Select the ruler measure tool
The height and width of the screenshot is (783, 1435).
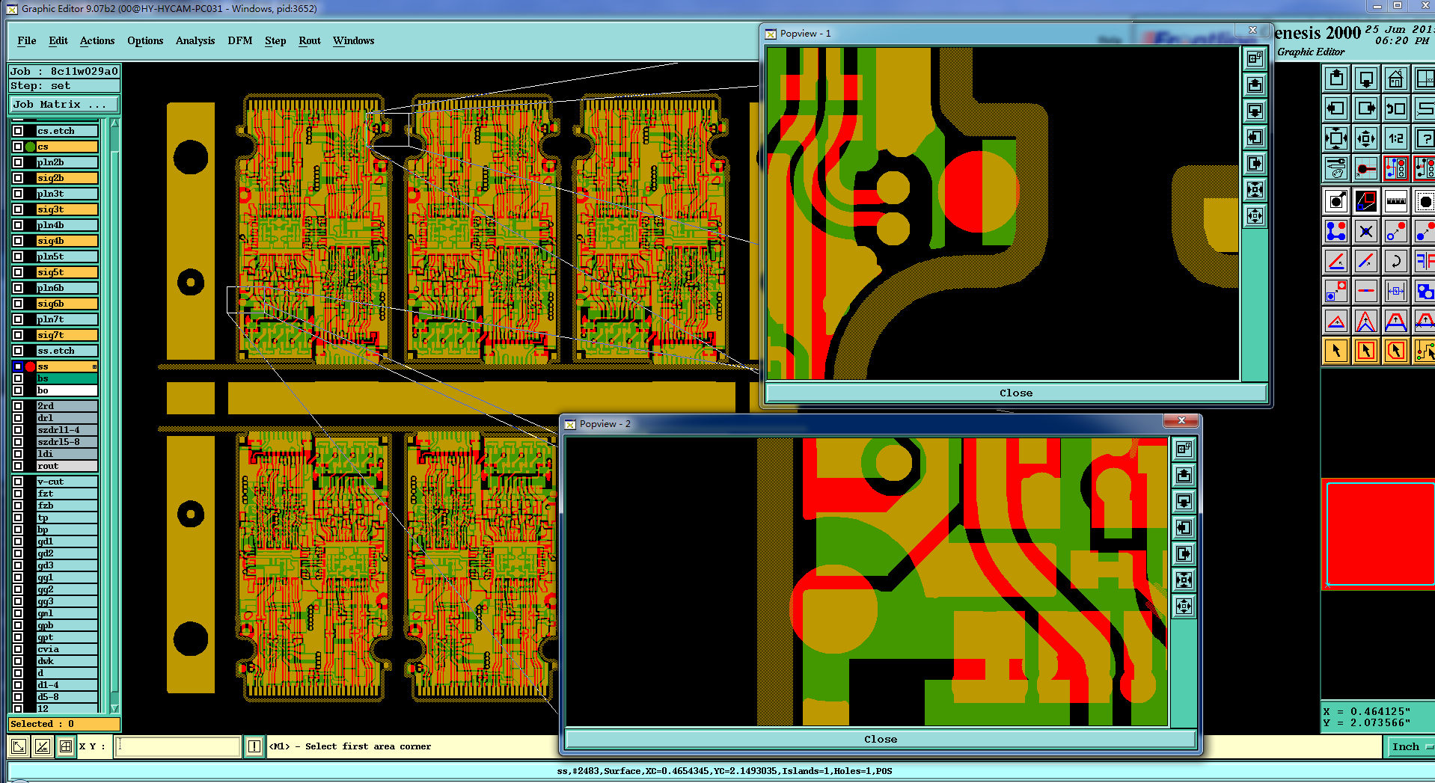click(1396, 201)
